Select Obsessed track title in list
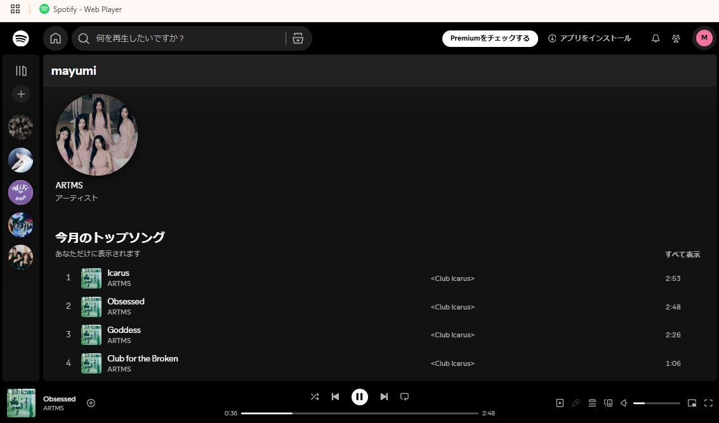 tap(126, 301)
